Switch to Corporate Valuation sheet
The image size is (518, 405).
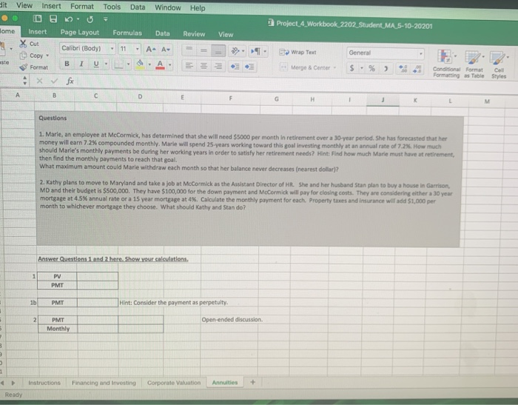pos(174,383)
